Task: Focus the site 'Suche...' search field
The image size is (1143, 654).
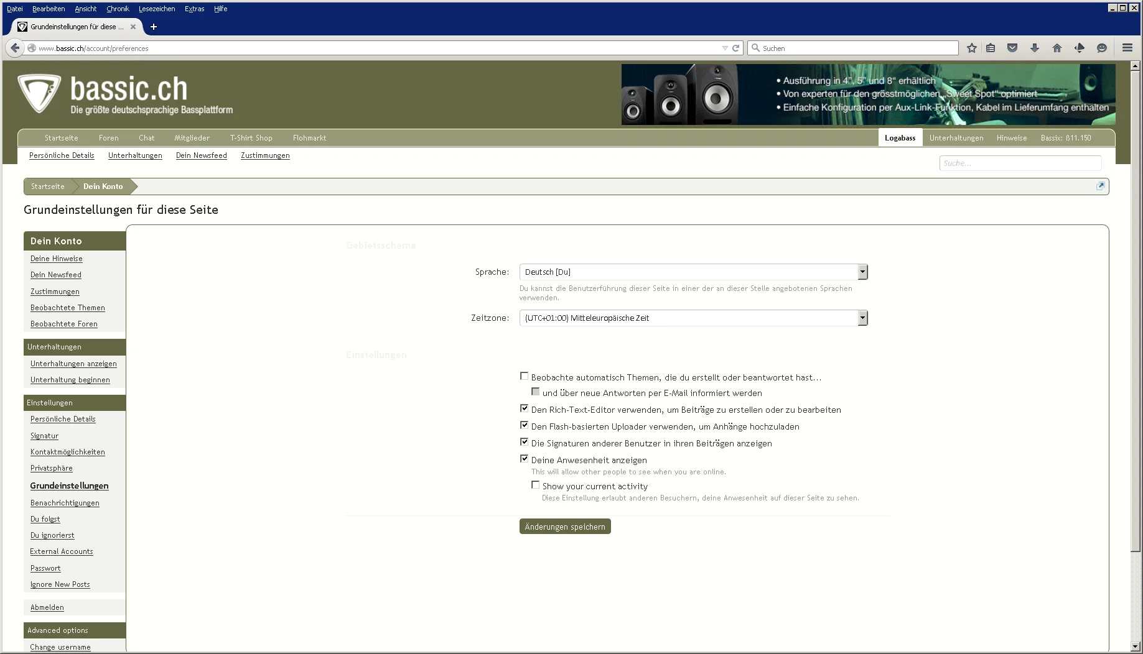Action: pyautogui.click(x=1020, y=163)
